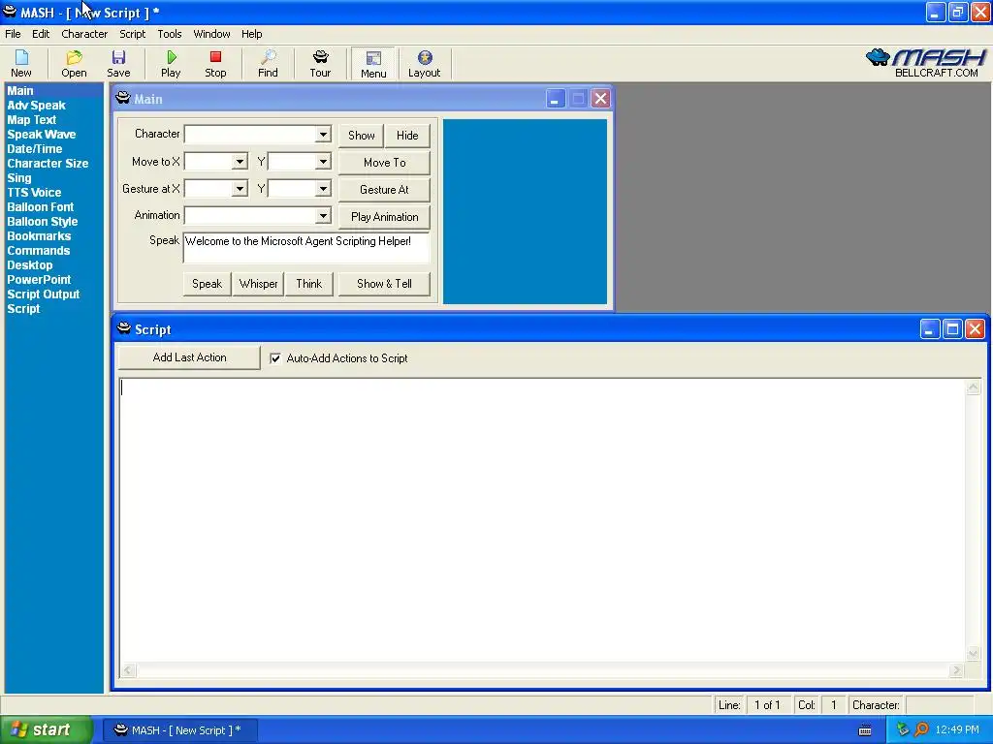Screen dimensions: 993x744
Task: Click the Move To button
Action: (x=384, y=163)
